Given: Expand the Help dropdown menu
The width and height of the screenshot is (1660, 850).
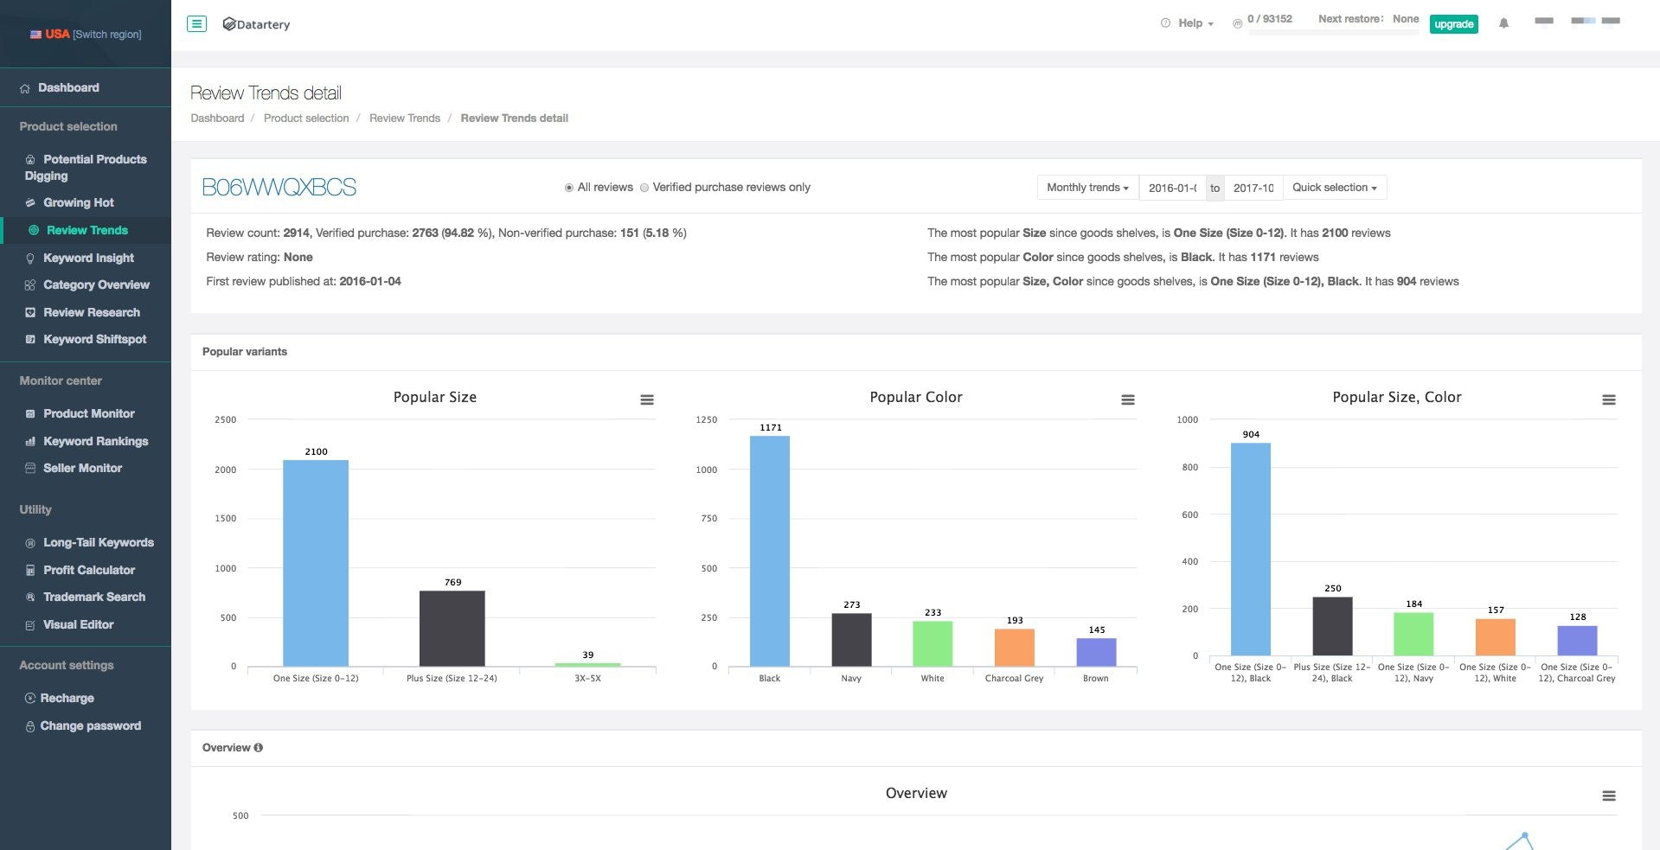Looking at the screenshot, I should click(1187, 23).
